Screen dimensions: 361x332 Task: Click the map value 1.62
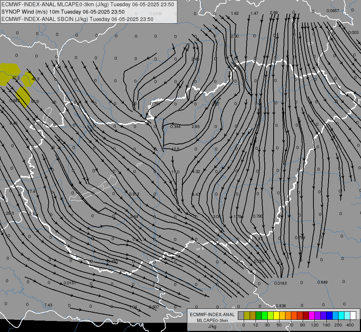tap(235, 13)
